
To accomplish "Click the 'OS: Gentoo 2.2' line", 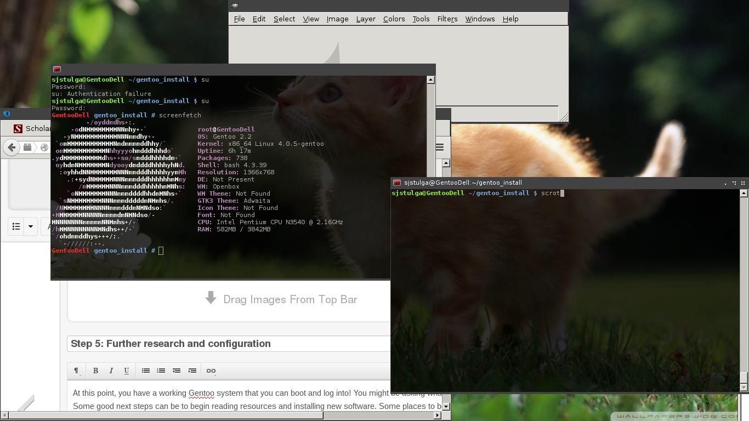I will 225,136.
